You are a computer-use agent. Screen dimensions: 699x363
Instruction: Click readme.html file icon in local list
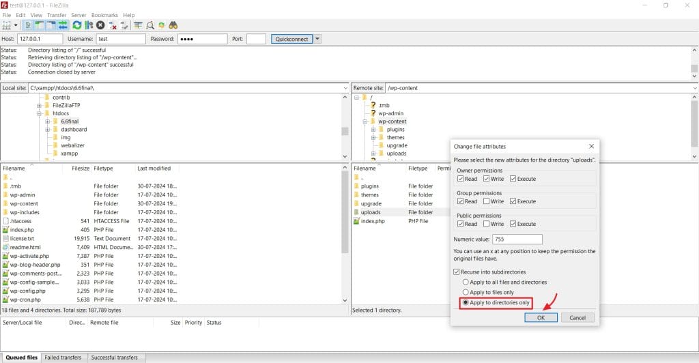pos(5,247)
